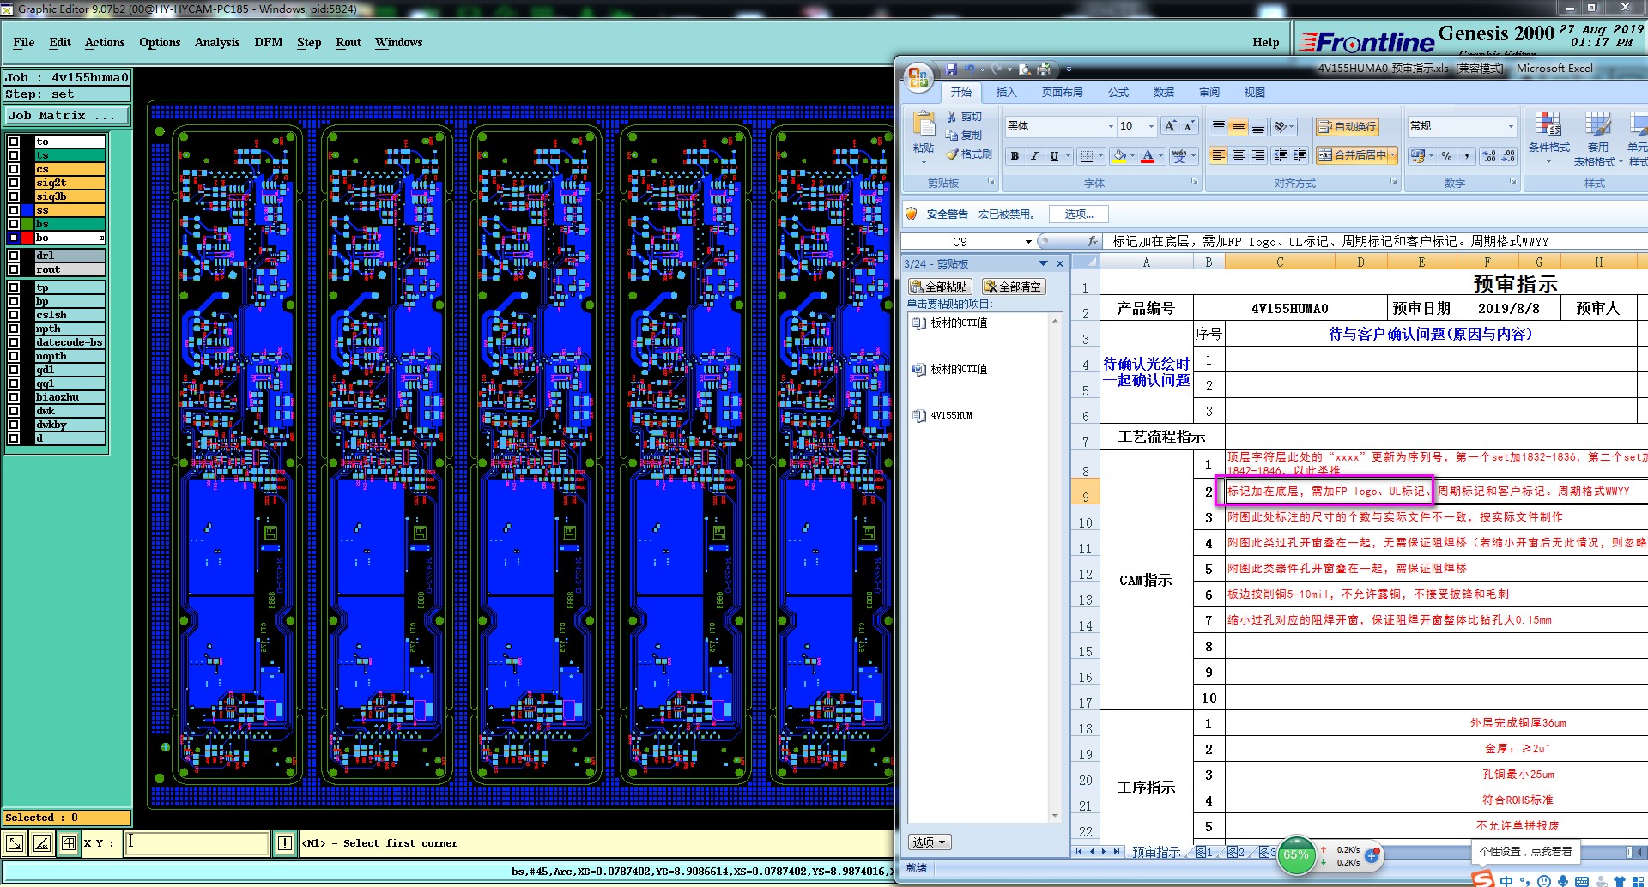Screen dimensions: 1648x887
Task: Click the comma style icon
Action: pos(1467,156)
